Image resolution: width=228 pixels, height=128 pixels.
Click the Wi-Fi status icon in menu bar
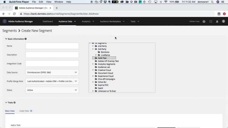(166, 2)
